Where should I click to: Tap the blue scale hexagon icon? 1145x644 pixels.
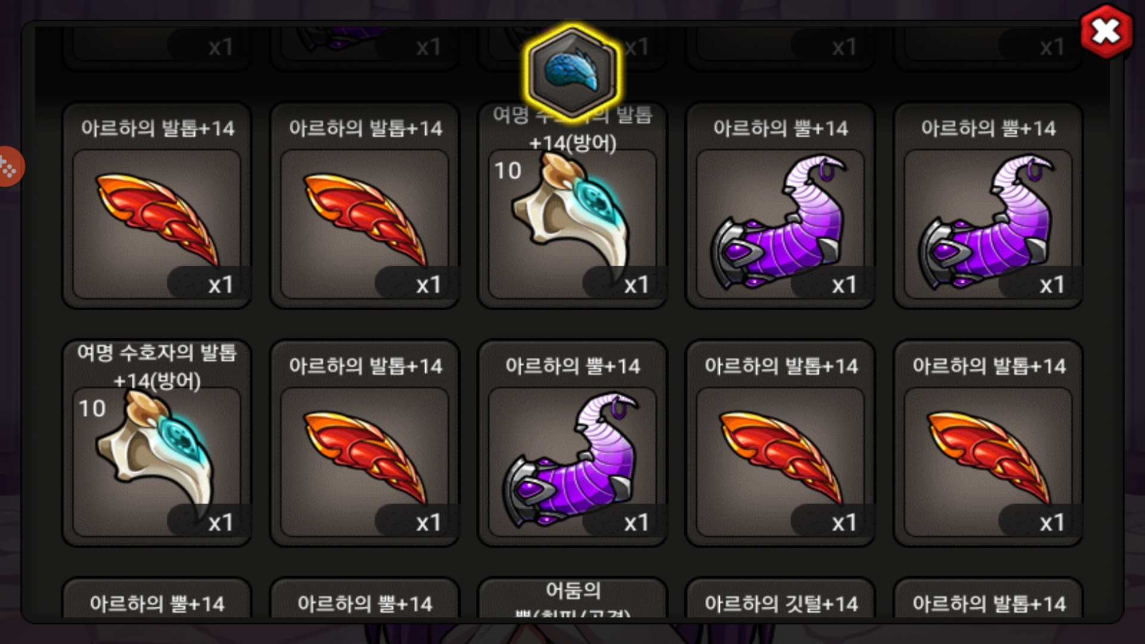(572, 72)
